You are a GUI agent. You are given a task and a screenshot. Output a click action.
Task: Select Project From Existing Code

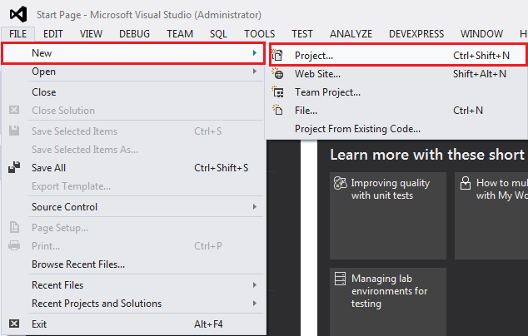357,129
